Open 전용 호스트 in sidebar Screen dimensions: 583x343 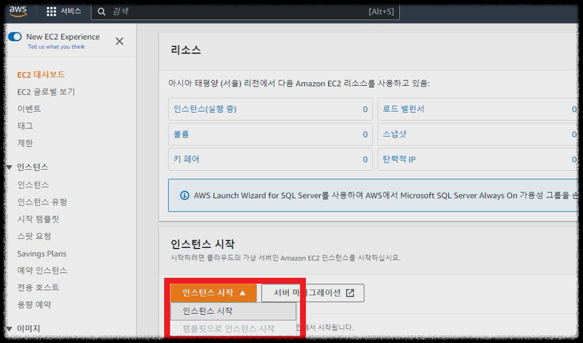point(38,287)
